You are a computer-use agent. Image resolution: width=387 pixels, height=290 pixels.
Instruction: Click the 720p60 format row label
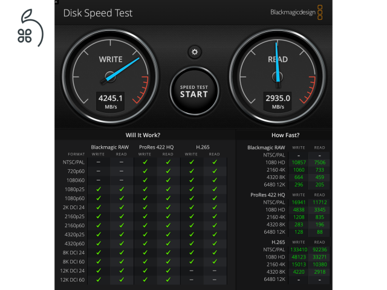tap(76, 171)
